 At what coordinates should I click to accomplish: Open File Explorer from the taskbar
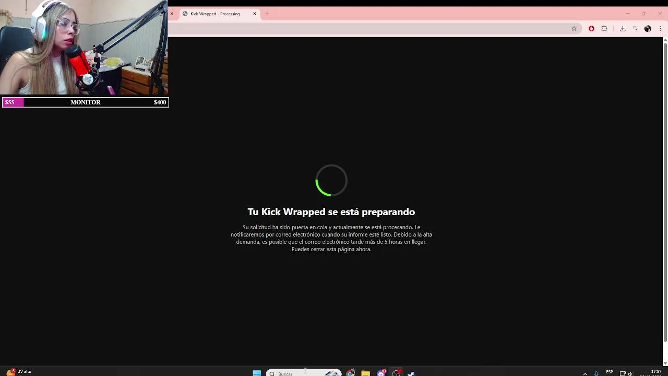click(x=366, y=373)
